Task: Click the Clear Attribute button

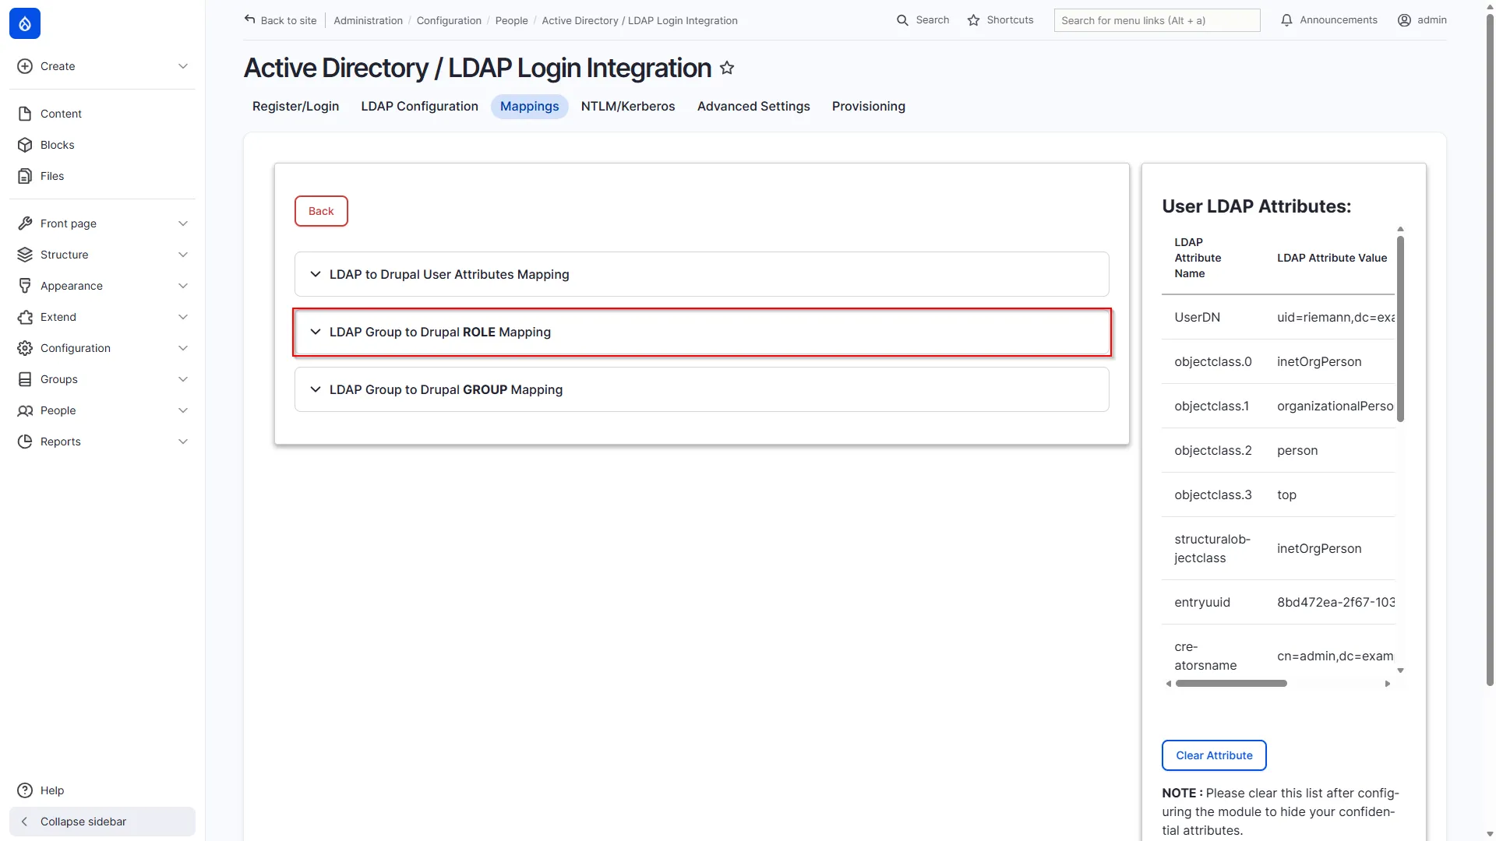Action: pyautogui.click(x=1214, y=755)
